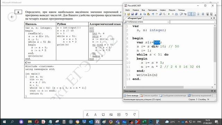The image size is (222, 125).
Task: Click the volume icon in system tray
Action: [194, 122]
